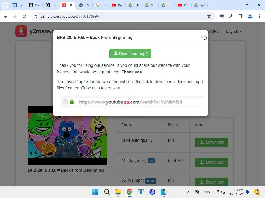The image size is (265, 198).
Task: Open Chrome downloads icon
Action: pos(231,16)
